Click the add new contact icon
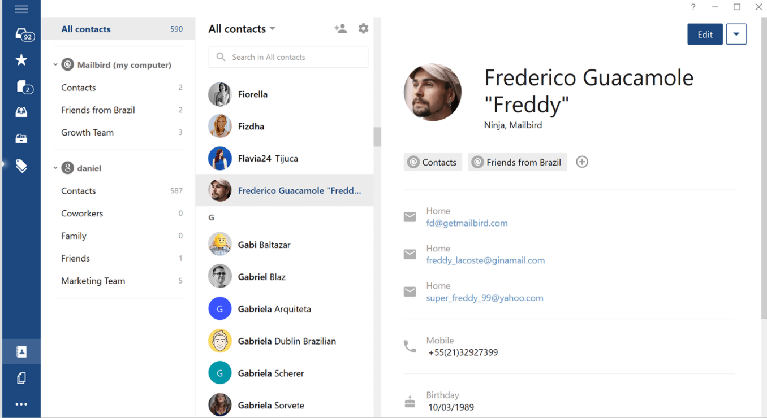Viewport: 767px width, 418px height. [341, 29]
